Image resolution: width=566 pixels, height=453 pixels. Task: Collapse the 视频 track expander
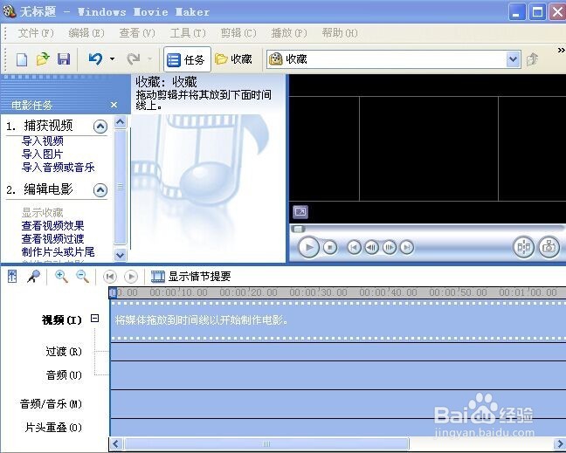pos(94,318)
